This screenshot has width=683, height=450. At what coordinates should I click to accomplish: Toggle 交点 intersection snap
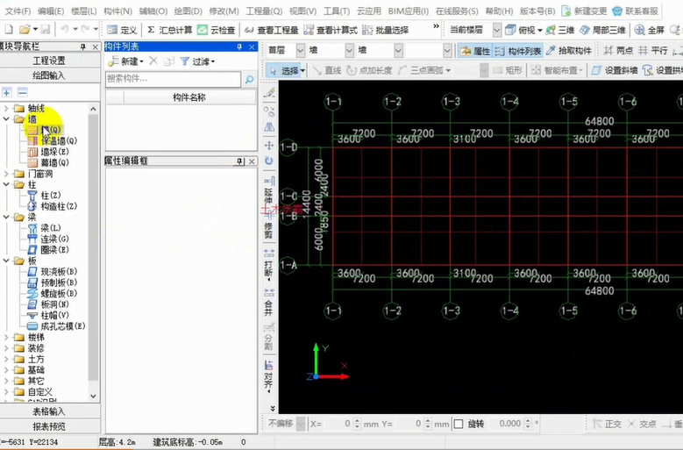tap(641, 424)
